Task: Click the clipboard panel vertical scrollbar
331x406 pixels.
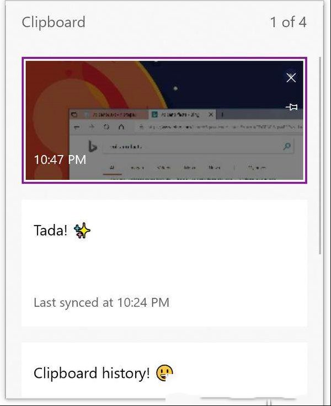Action: pos(320,156)
